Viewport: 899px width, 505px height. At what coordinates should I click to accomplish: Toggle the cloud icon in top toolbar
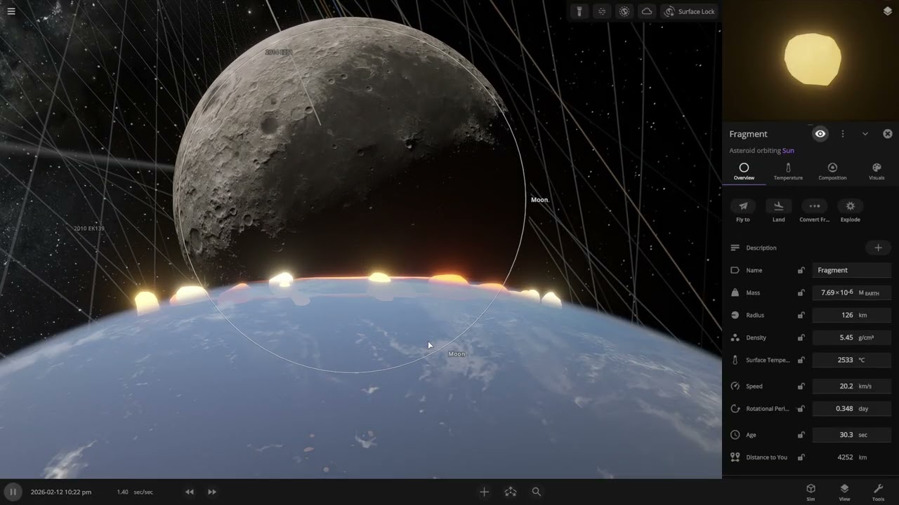(x=647, y=11)
